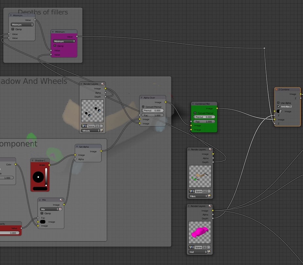Toggle preview icon on Hull Render Layers node
303x265 pixels.
click(x=210, y=206)
